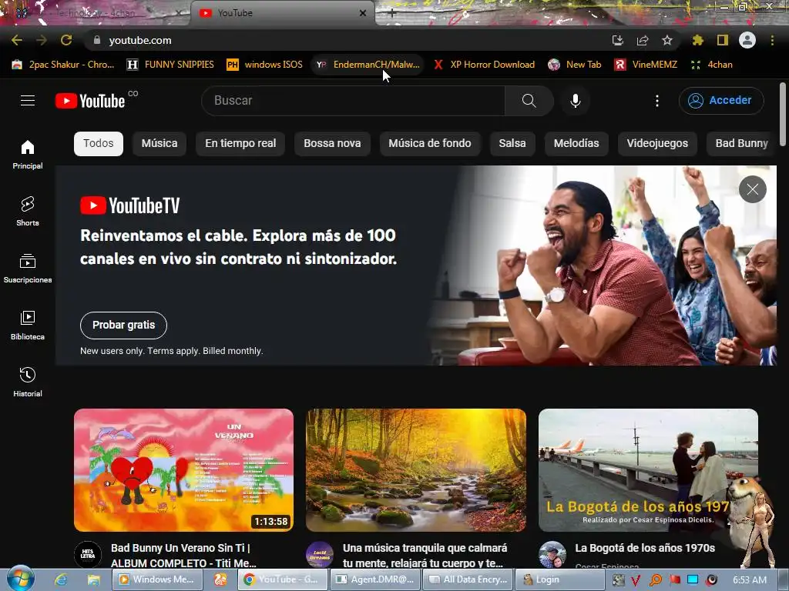Open Windows Explorer folder in taskbar
This screenshot has width=789, height=591.
(93, 579)
